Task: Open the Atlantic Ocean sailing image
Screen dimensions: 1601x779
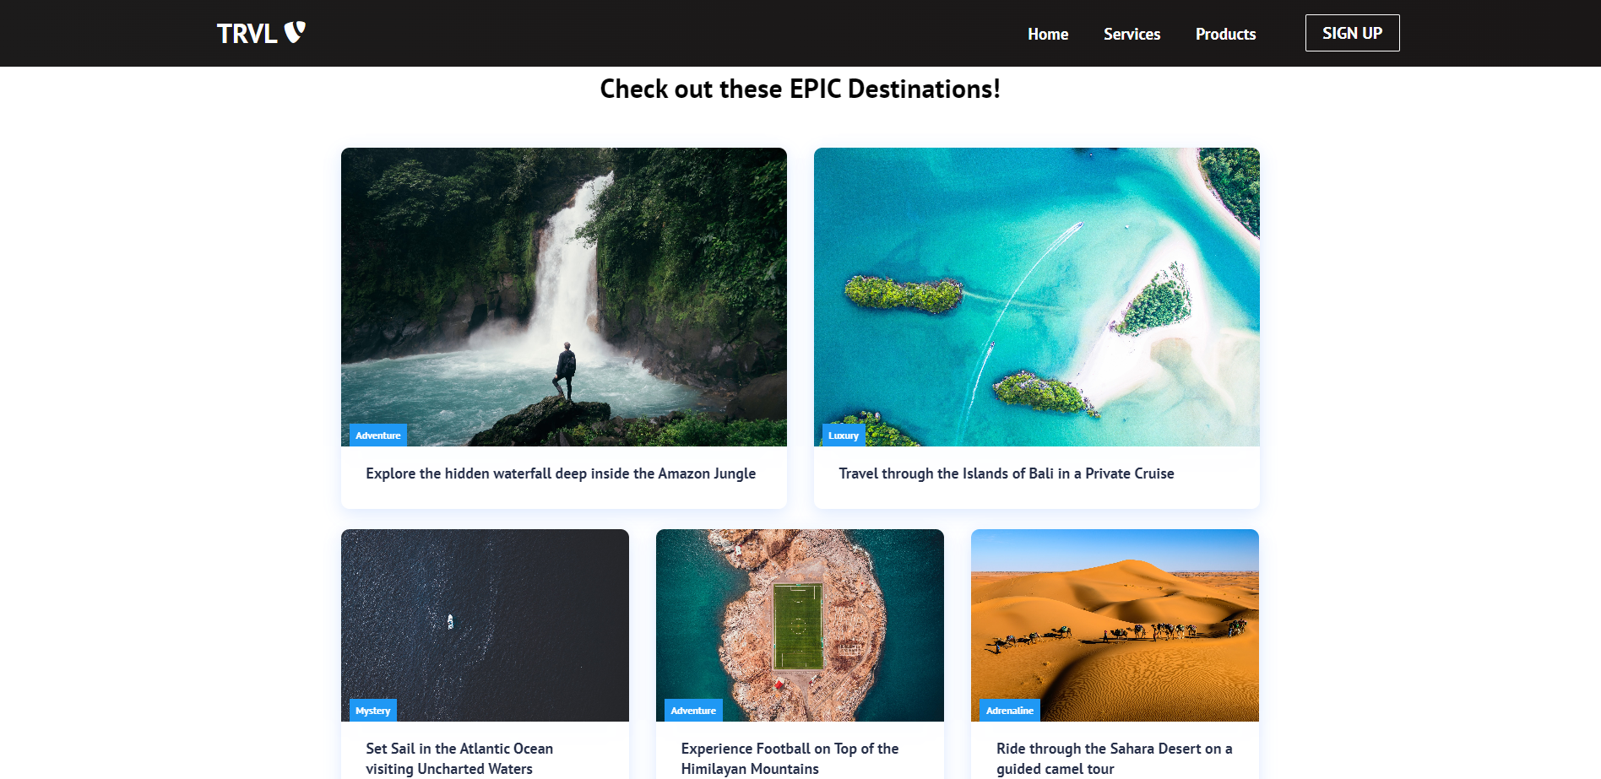Action: [485, 625]
